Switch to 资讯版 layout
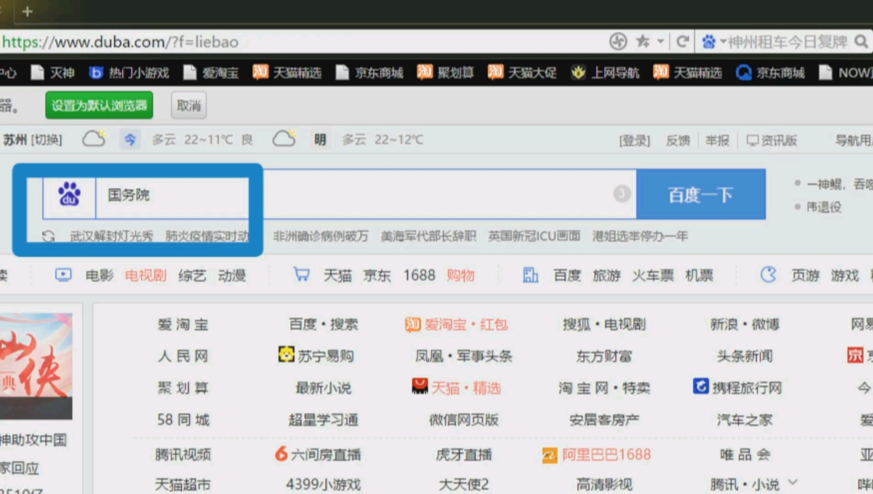 pos(772,140)
